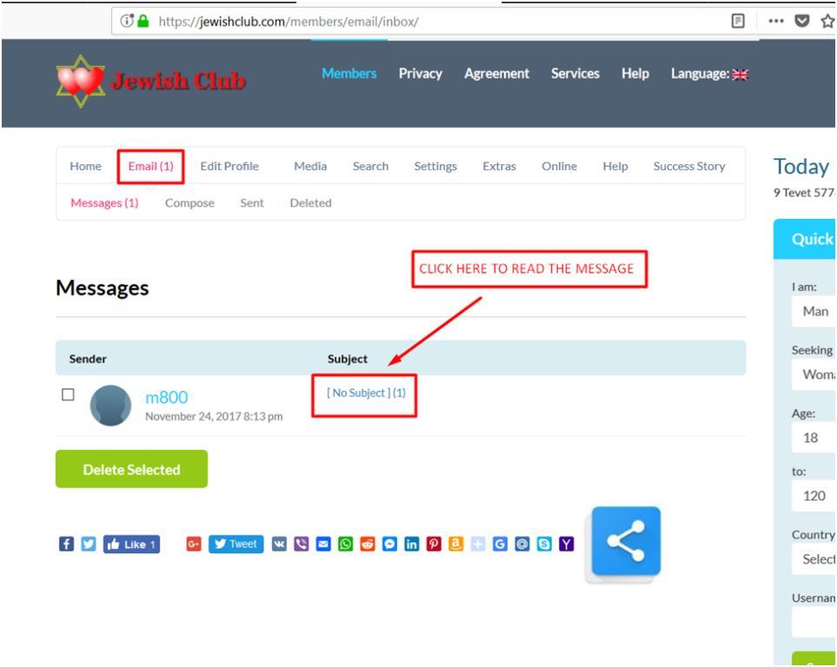Toggle reader view icon in address bar
Screen dimensions: 837x667
click(x=738, y=21)
